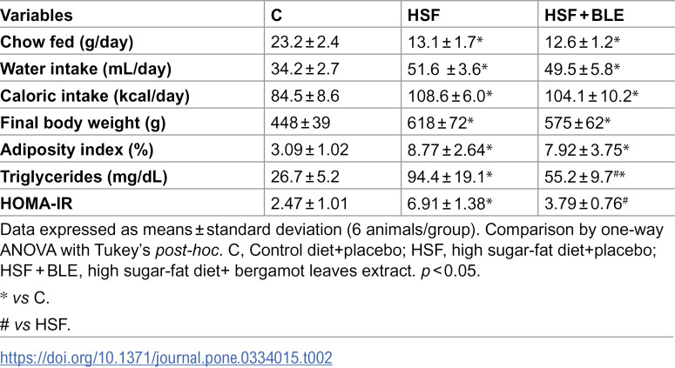Click the Water intake (mL/day) row label
This screenshot has width=675, height=368.
[85, 70]
